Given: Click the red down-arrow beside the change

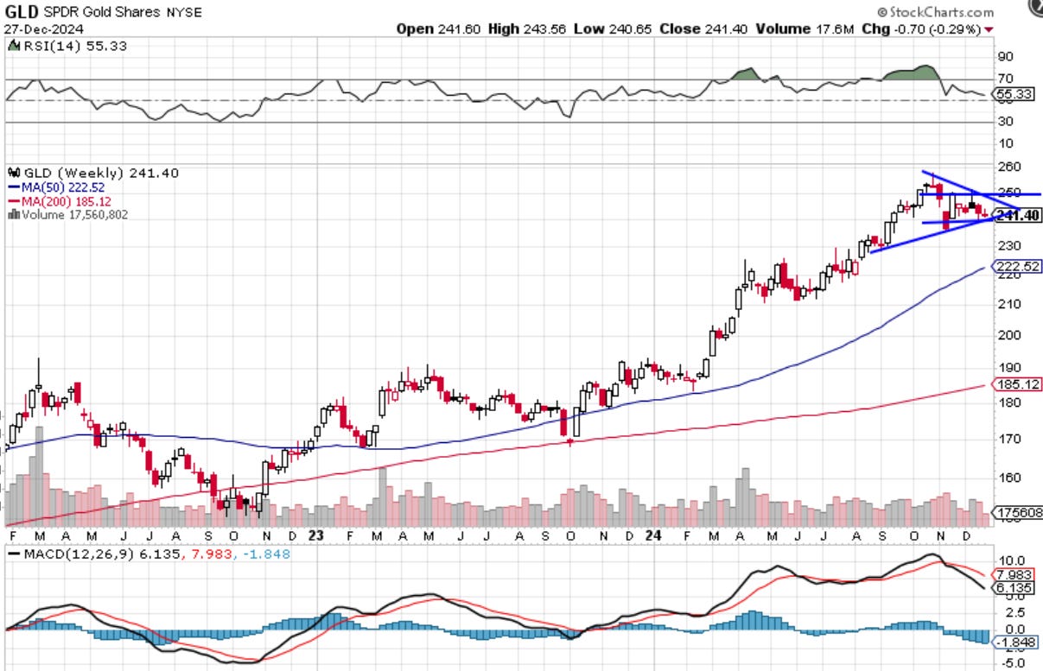Looking at the screenshot, I should click(x=989, y=29).
